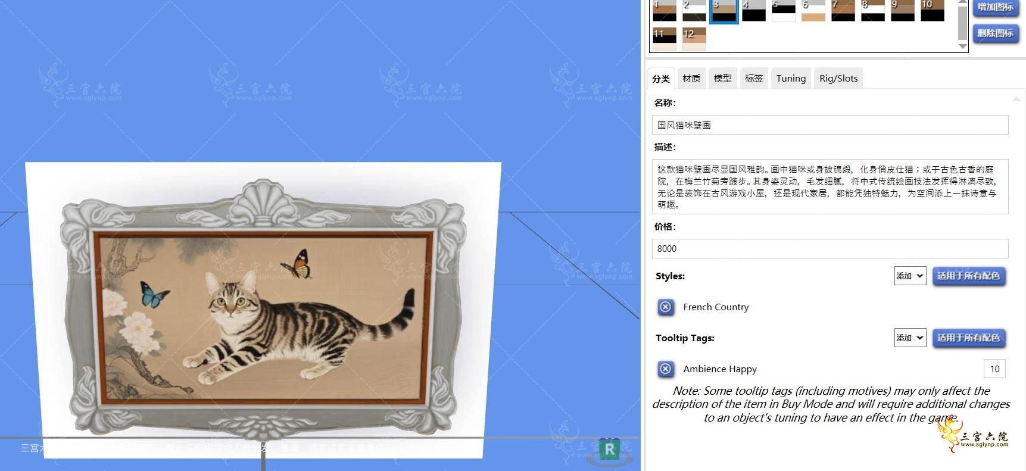Image resolution: width=1026 pixels, height=471 pixels.
Task: Open the Tooltip Tags 添加 dropdown
Action: pos(910,338)
